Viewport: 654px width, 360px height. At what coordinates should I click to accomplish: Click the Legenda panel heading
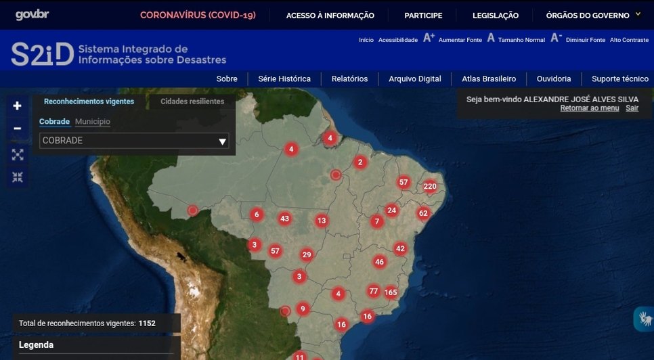pos(37,345)
